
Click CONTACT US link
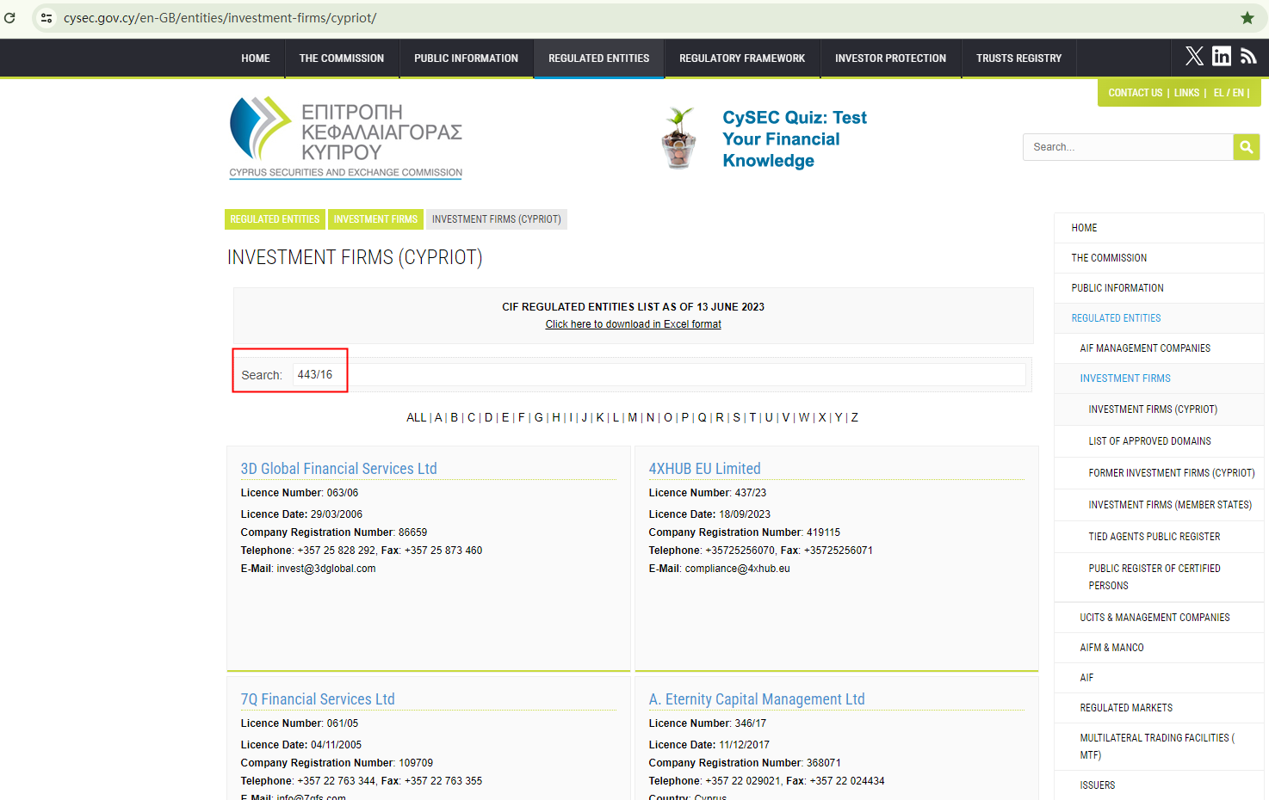point(1135,93)
